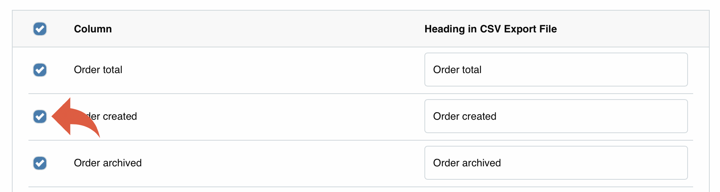Select the Order total column label
The image size is (720, 192).
point(98,70)
